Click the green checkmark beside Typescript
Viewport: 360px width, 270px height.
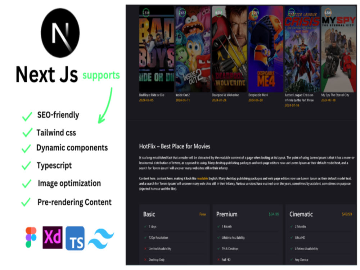point(26,165)
